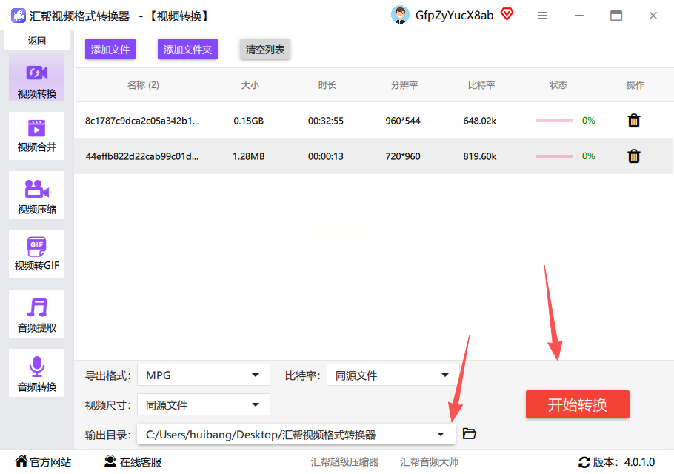Viewport: 674px width, 474px height.
Task: Click the 在线客服 support icon
Action: pos(110,461)
